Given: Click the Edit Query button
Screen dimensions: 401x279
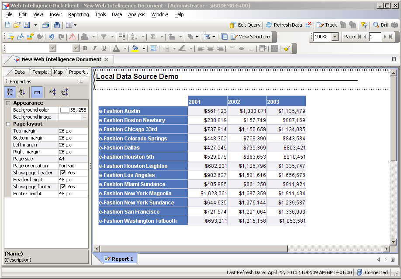Looking at the screenshot, I should point(245,25).
